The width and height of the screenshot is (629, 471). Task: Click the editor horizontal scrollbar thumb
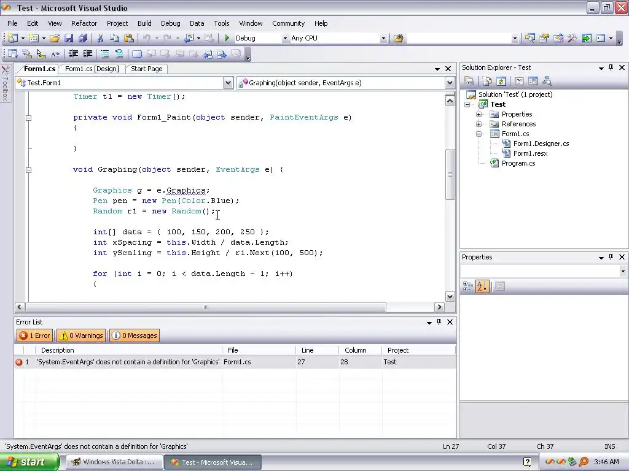[x=205, y=307]
